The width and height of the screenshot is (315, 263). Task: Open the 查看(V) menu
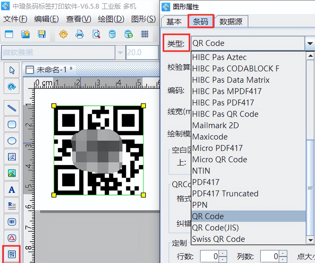[x=79, y=19]
